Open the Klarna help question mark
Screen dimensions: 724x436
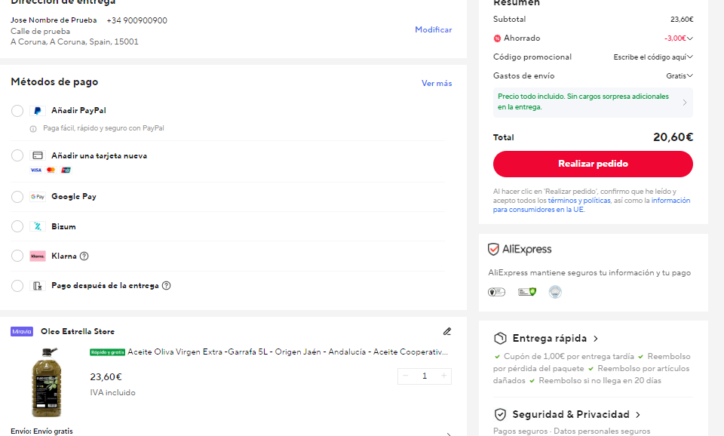[84, 256]
